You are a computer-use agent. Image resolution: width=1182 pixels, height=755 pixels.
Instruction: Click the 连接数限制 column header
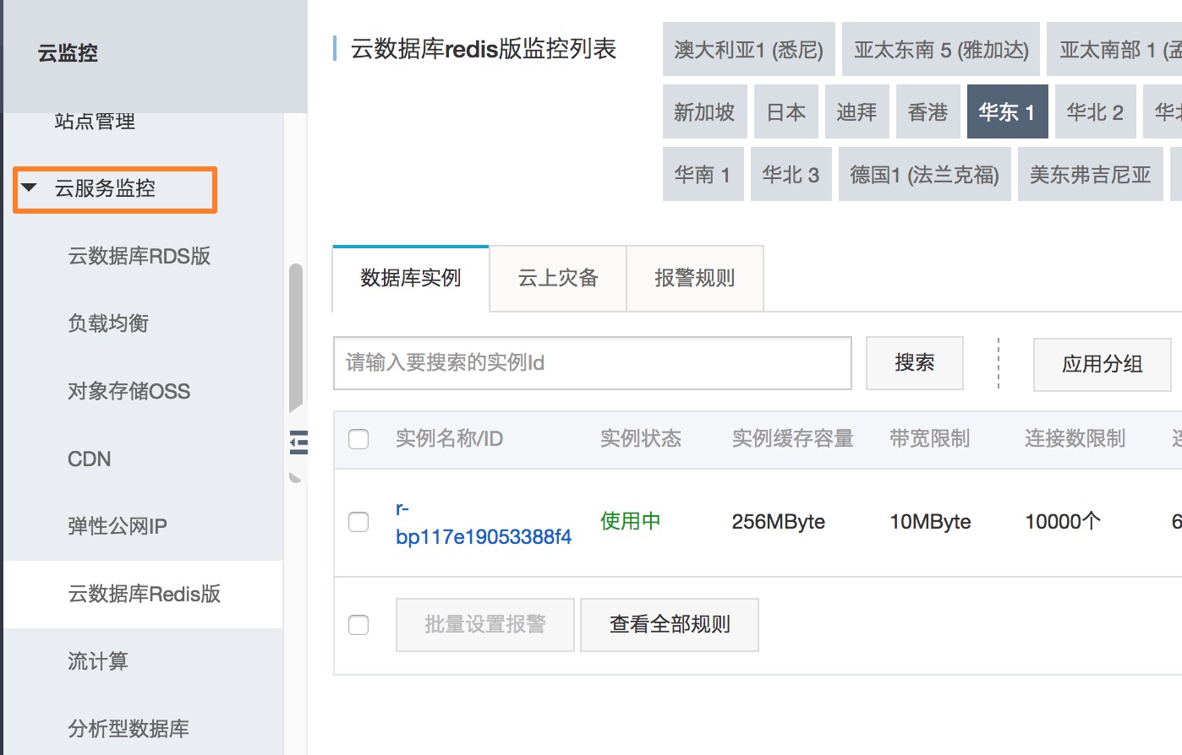(1075, 439)
